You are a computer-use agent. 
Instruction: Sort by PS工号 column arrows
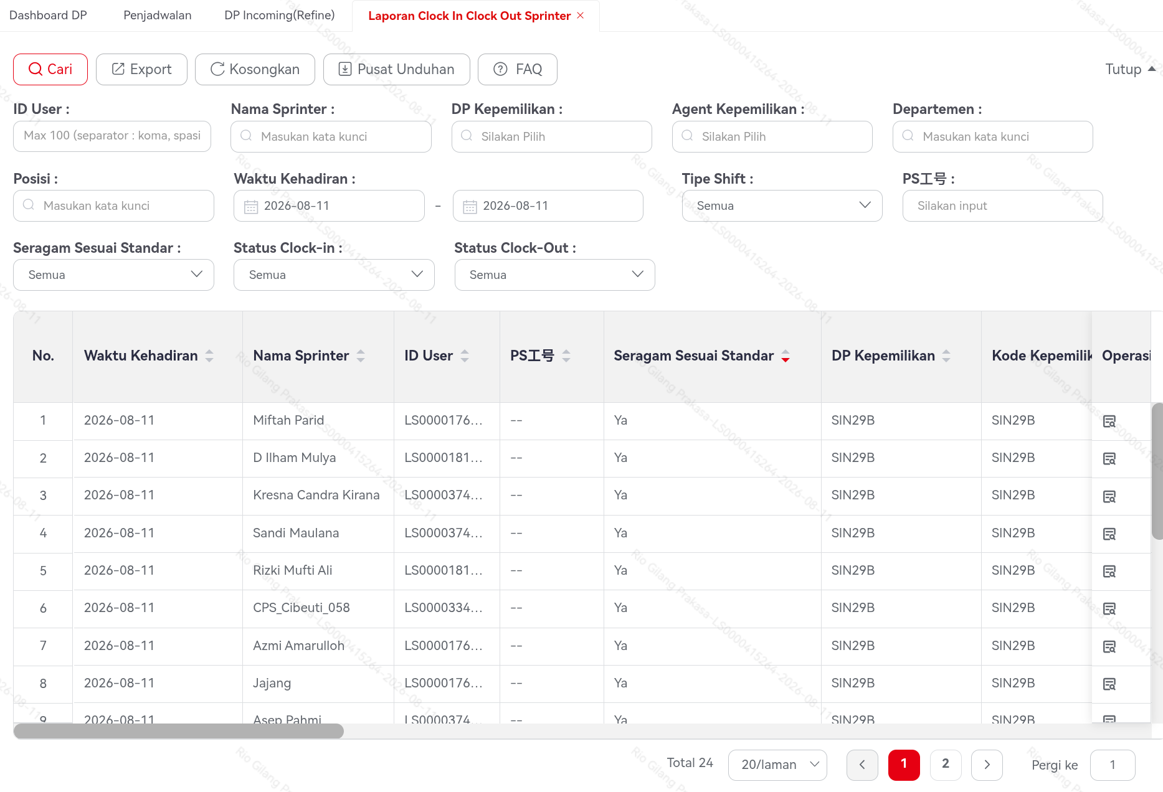coord(566,356)
